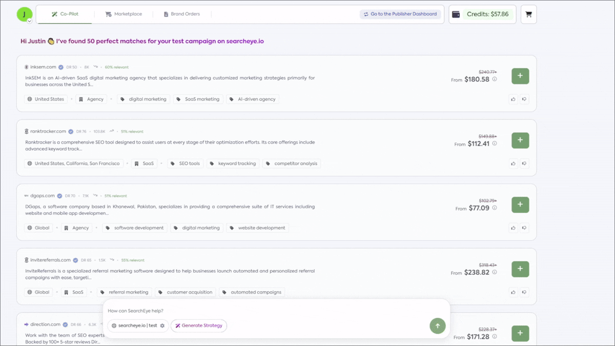Click price info icon for invitereferrals.com
This screenshot has height=346, width=615.
click(x=495, y=272)
